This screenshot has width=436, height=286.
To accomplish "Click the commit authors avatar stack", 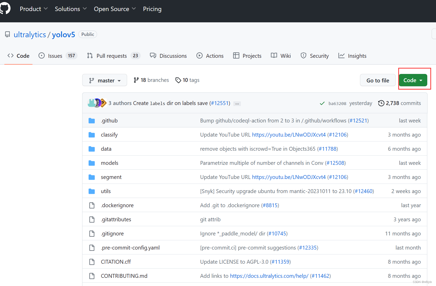I will [97, 103].
